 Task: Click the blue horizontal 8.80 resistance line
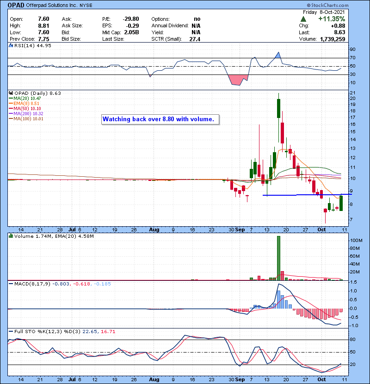307,195
